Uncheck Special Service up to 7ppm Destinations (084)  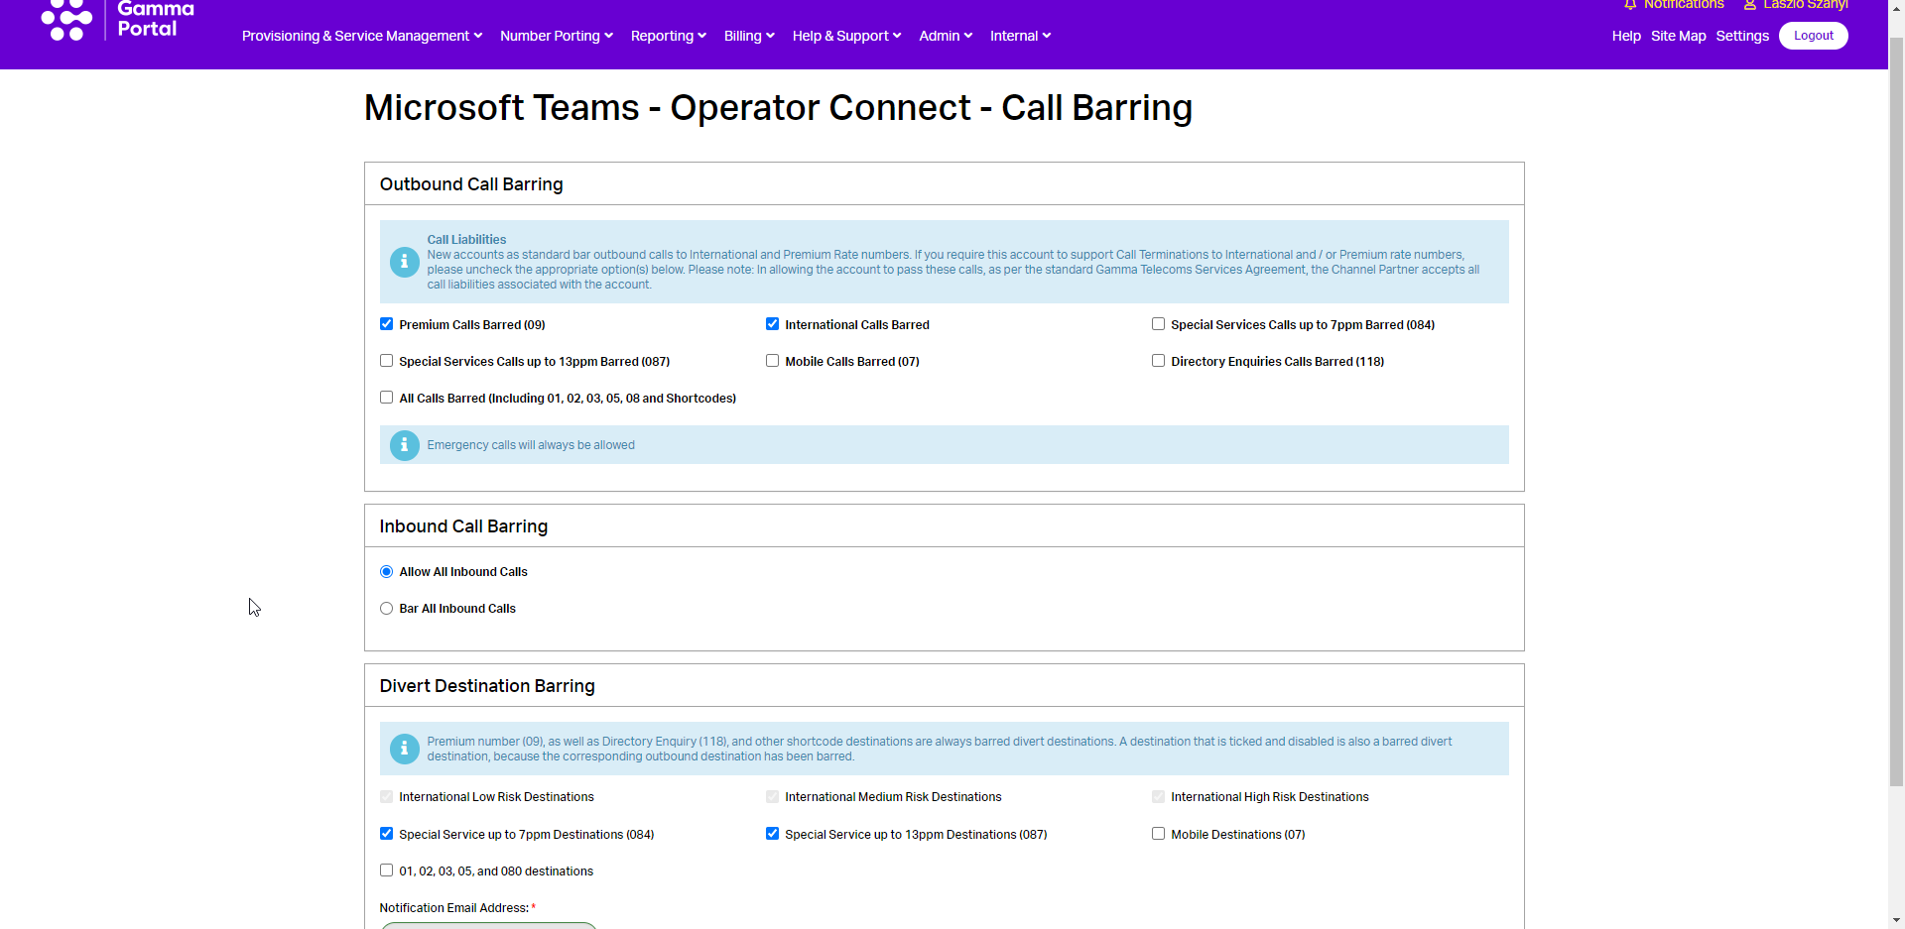coord(386,834)
